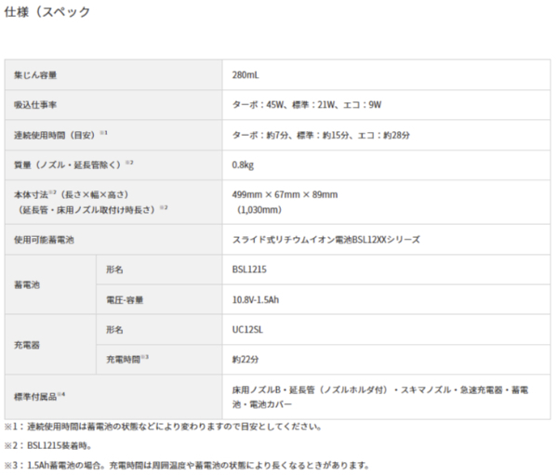Viewport: 558px width, 475px height.
Task: Select the 充電時間 label
Action: coord(127,360)
